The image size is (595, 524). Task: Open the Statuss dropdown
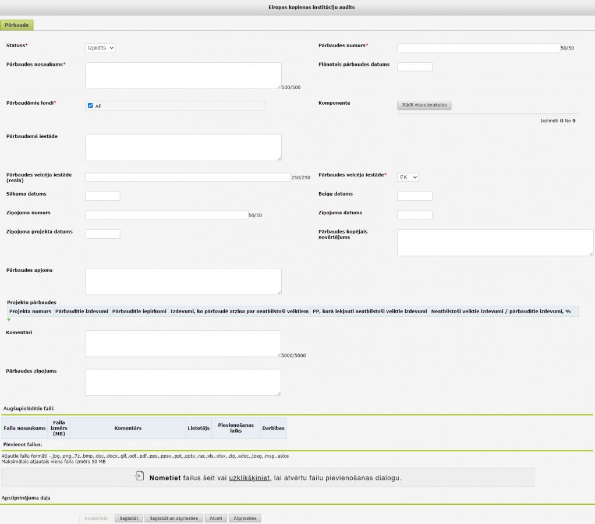coord(100,48)
